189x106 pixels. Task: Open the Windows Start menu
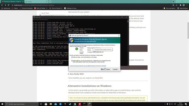tap(2, 104)
